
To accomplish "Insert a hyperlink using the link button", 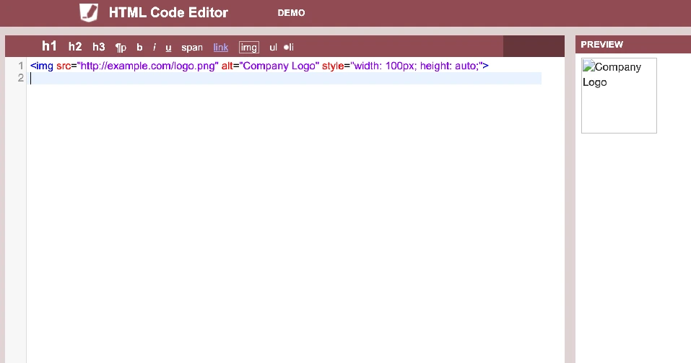I will click(x=221, y=47).
